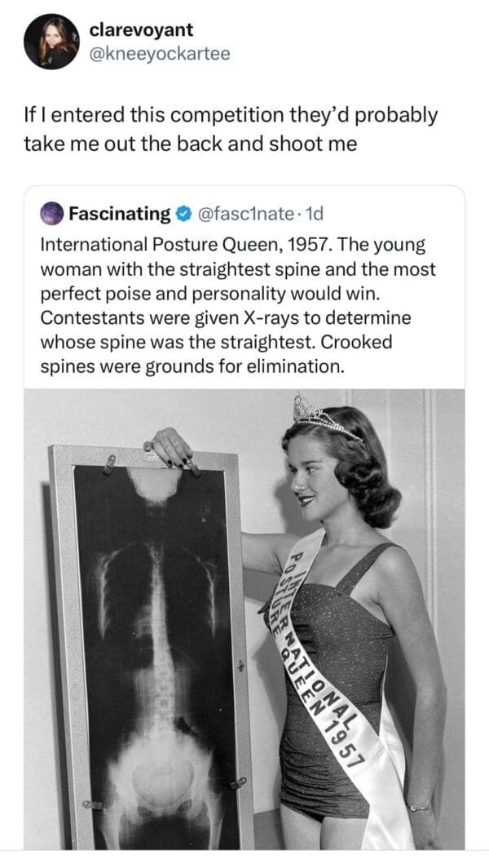
Task: Click the bracelet on the woman's wrist
Action: pyautogui.click(x=421, y=806)
